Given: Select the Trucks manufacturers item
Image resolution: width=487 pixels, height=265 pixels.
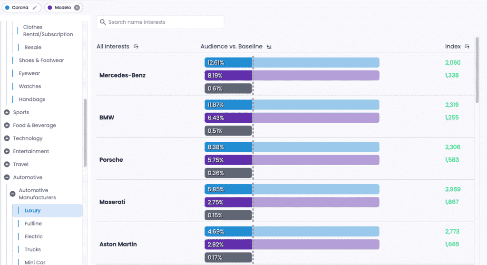Looking at the screenshot, I should point(33,249).
